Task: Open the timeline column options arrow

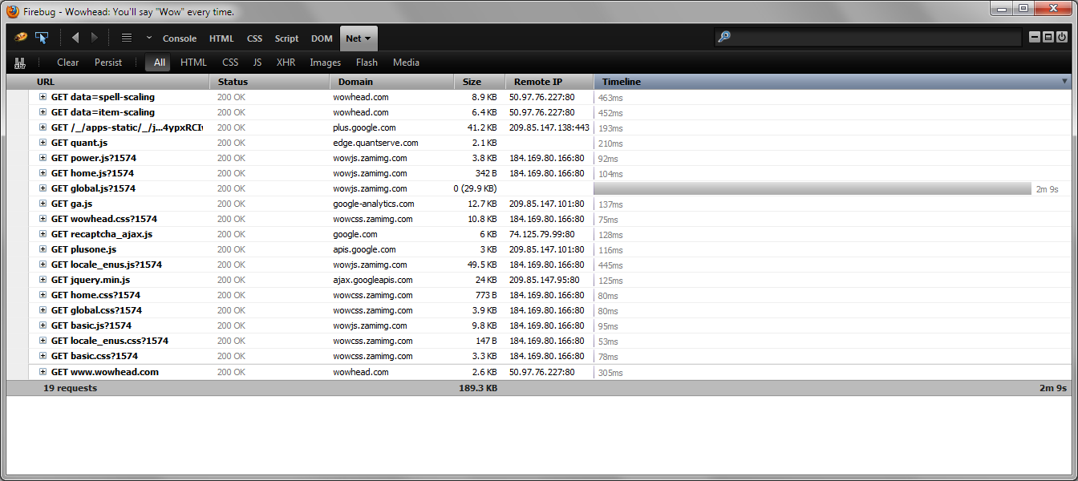Action: tap(1065, 82)
